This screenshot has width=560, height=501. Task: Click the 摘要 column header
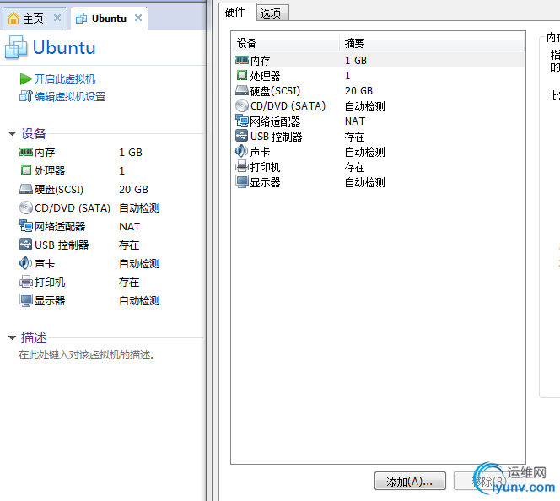pos(432,43)
